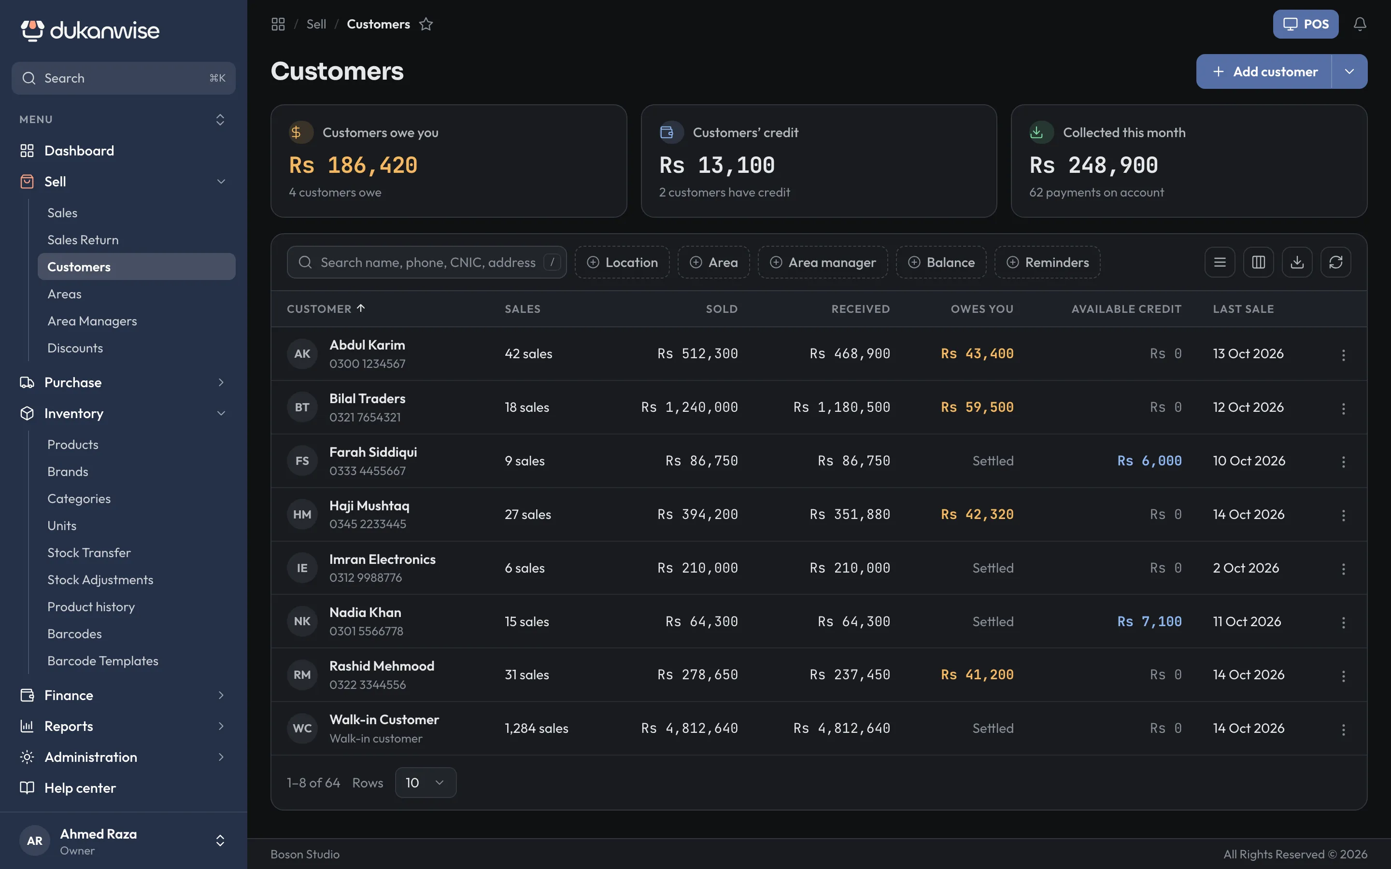1391x869 pixels.
Task: Open row actions for Walk-in Customer
Action: click(x=1343, y=729)
